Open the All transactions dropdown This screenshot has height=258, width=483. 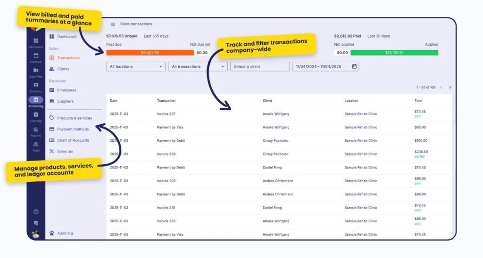click(x=198, y=66)
